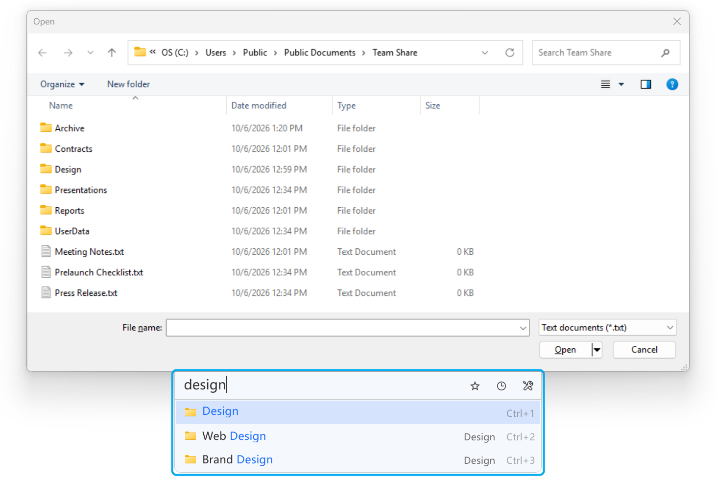Screen dimensions: 716x481
Task: Refresh the Team Share folder view
Action: [510, 53]
